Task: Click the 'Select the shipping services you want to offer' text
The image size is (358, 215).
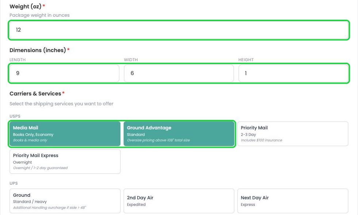Action: (61, 104)
